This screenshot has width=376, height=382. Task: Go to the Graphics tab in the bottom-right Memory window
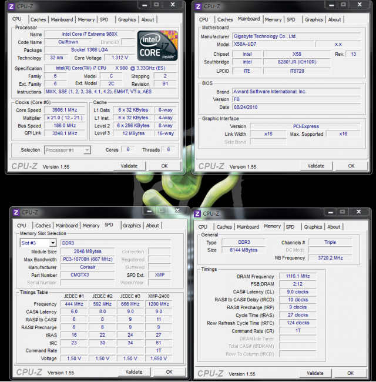point(313,227)
